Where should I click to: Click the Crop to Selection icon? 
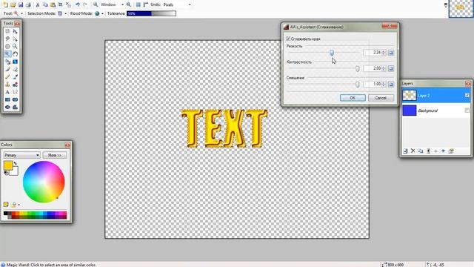[60, 4]
